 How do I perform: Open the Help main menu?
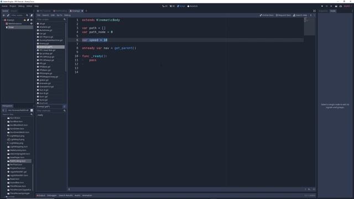(x=37, y=6)
